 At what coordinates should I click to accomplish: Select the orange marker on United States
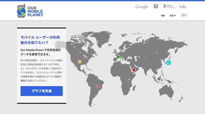[80, 62]
